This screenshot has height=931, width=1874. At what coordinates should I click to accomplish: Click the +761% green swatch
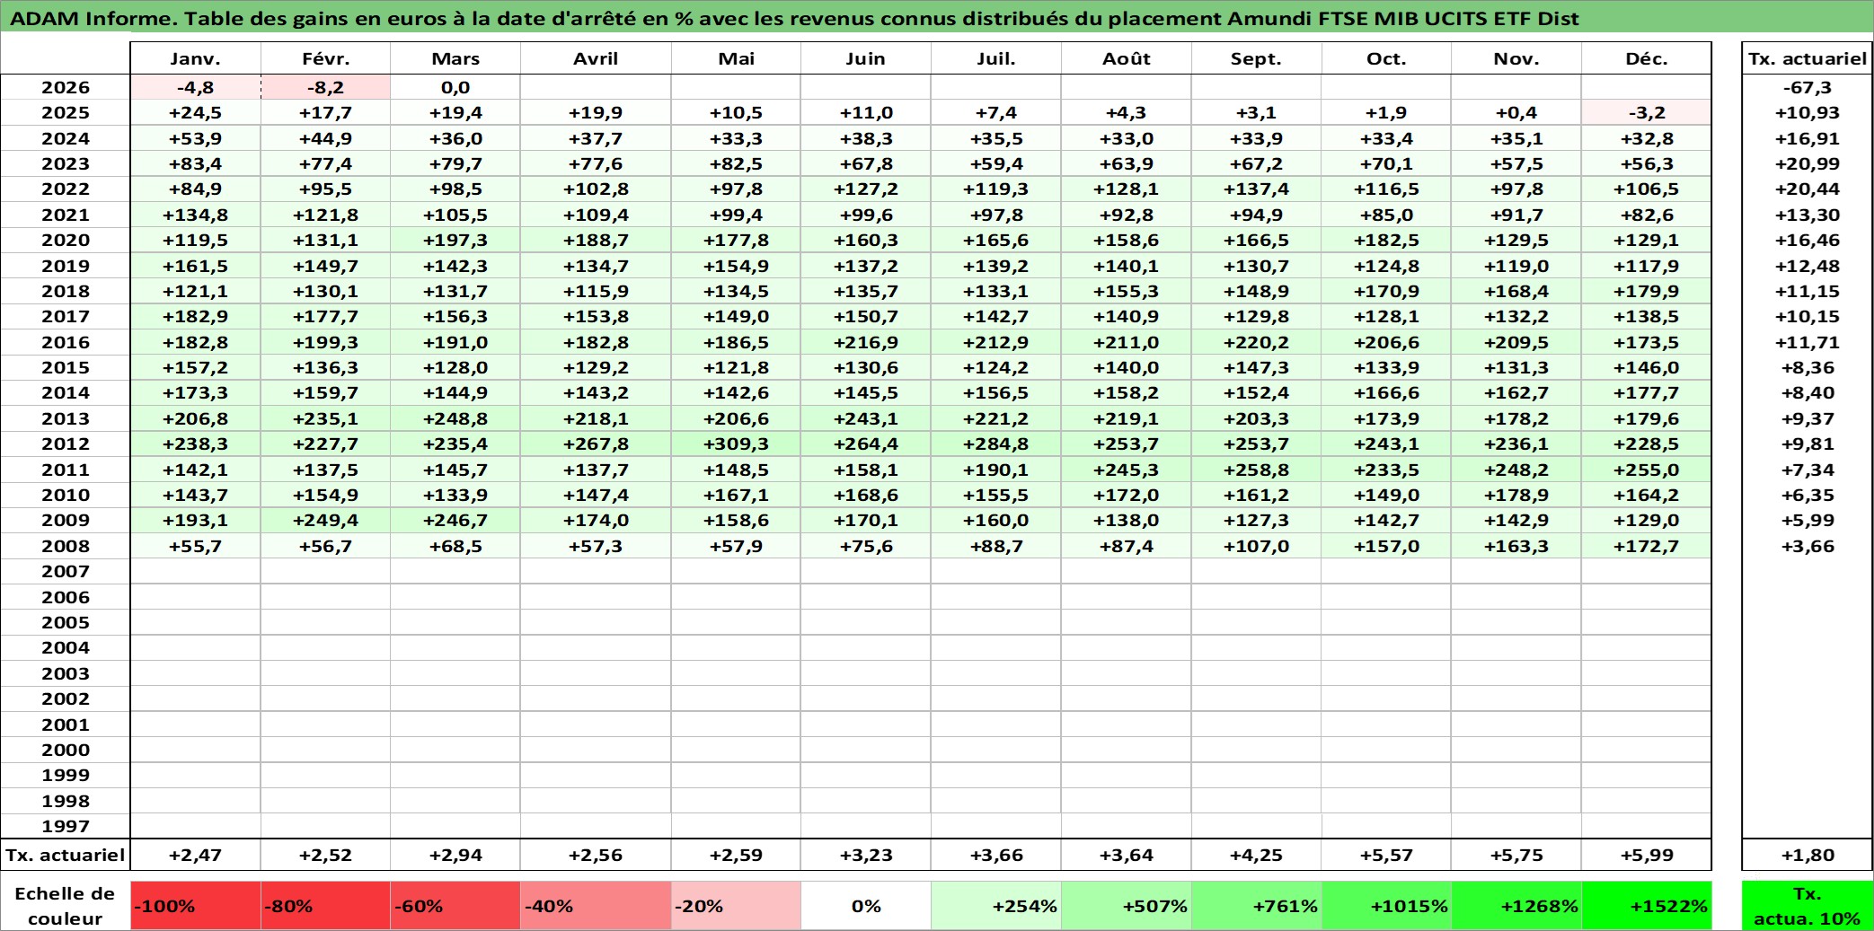[1256, 906]
